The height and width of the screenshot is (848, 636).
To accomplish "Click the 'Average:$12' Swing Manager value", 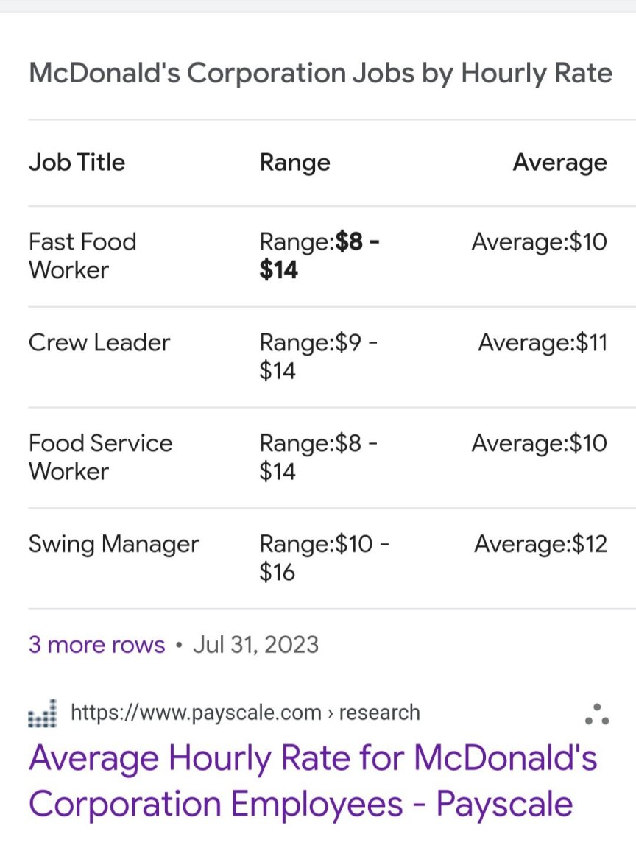I will click(x=541, y=544).
